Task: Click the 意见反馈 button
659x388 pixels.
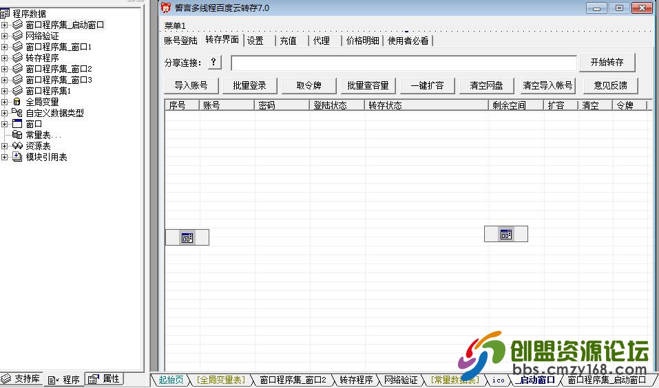Action: 611,86
